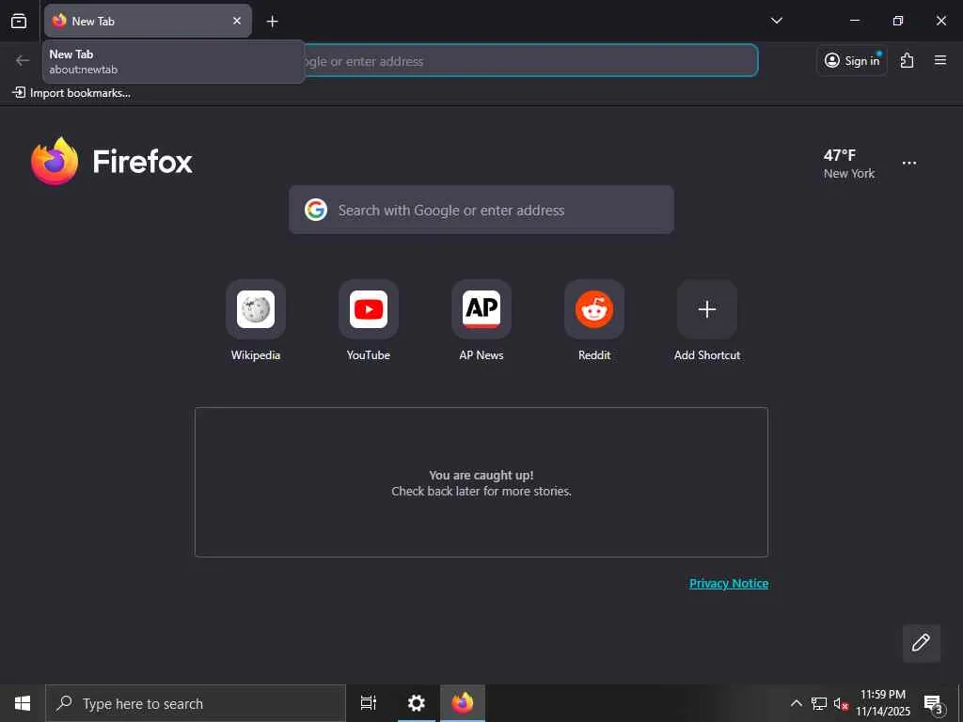Viewport: 963px width, 722px height.
Task: Click the muted volume tray icon
Action: 841,704
